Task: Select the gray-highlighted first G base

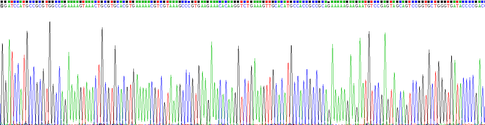Action: point(1,6)
